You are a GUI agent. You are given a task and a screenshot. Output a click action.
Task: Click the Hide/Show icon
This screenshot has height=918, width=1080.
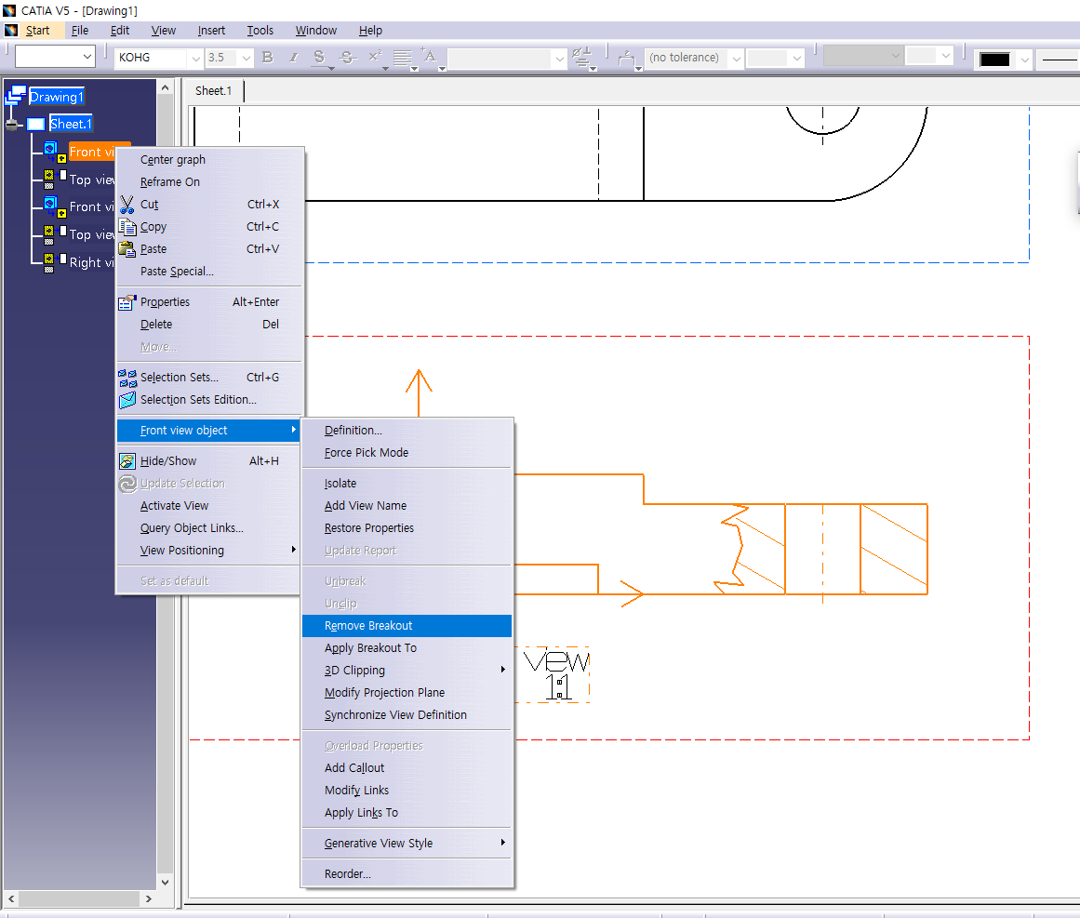(x=127, y=461)
